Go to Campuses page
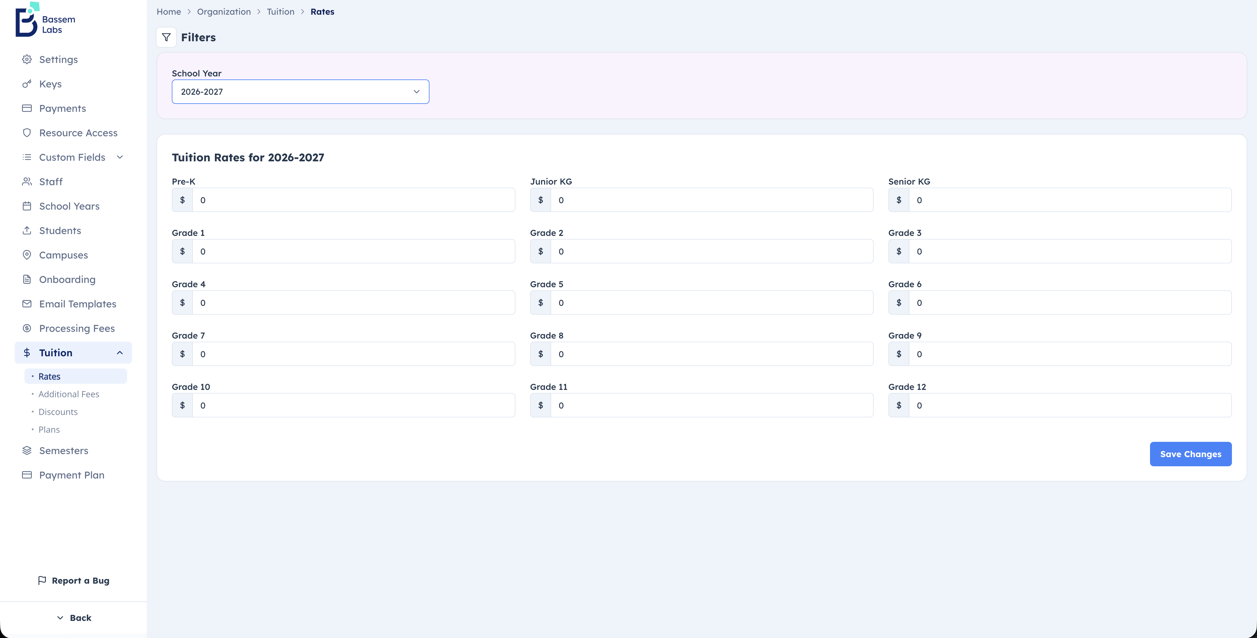Screen dimensions: 1257x638 point(73,255)
